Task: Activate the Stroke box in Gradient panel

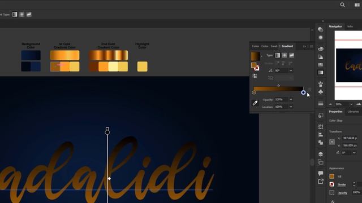Action: (x=257, y=68)
